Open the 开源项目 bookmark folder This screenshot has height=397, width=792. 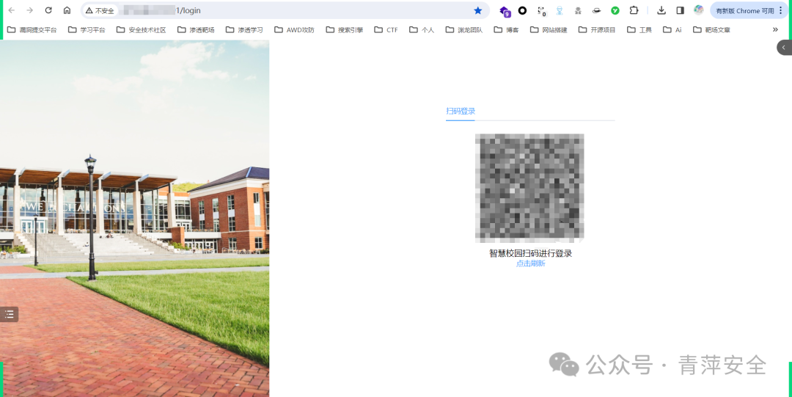point(596,30)
